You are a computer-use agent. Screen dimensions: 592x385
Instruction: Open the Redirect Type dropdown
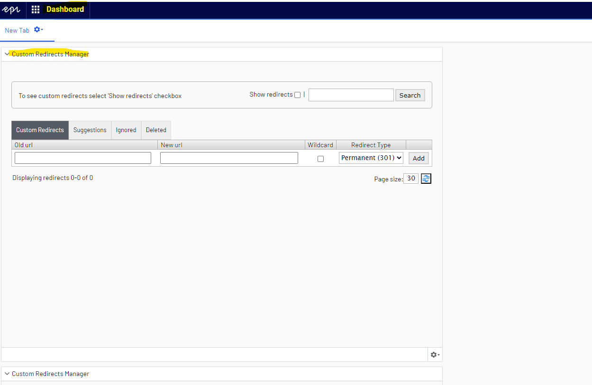click(371, 158)
